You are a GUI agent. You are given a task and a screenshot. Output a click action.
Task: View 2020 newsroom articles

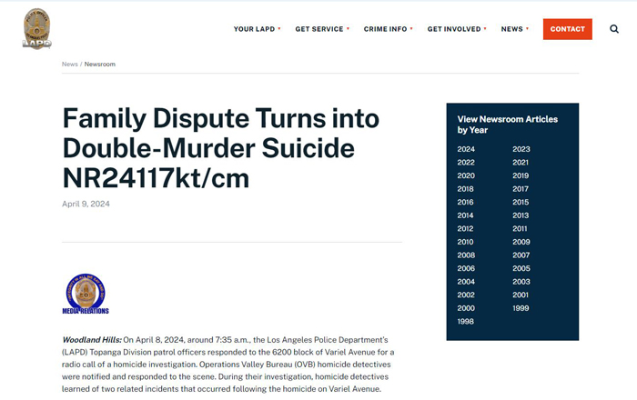(x=466, y=175)
